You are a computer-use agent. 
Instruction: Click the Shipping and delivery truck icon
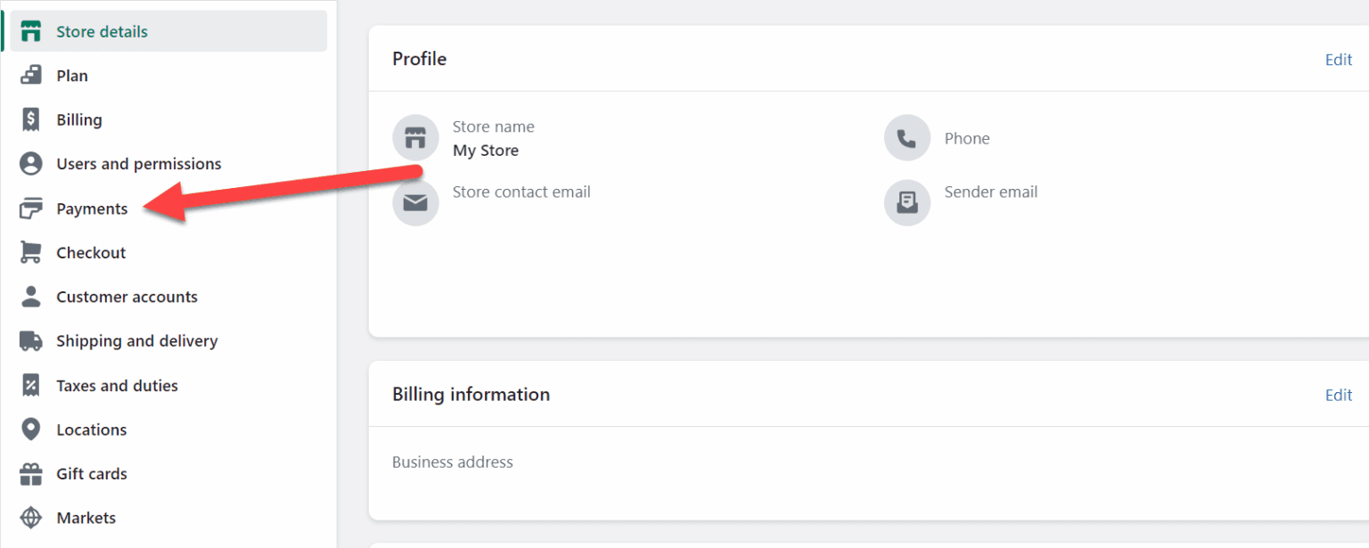32,340
